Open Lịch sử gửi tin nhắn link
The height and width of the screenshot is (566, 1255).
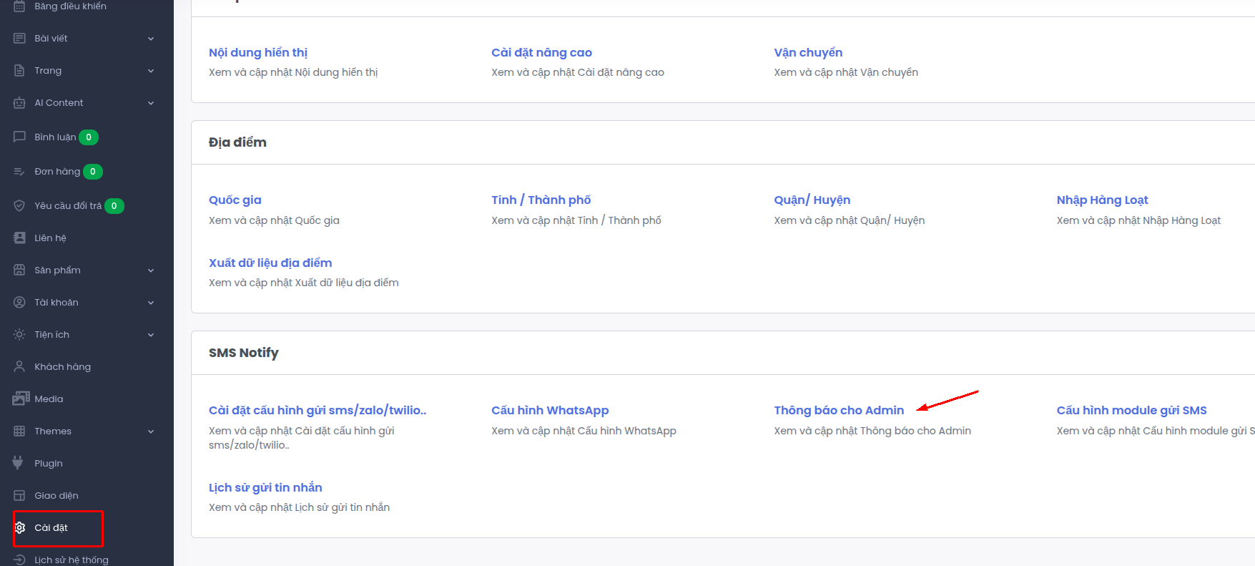coord(265,488)
